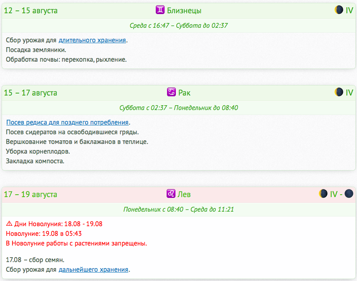Click the Cancer zodiac sign icon
Image resolution: width=357 pixels, height=281 pixels.
pos(171,92)
